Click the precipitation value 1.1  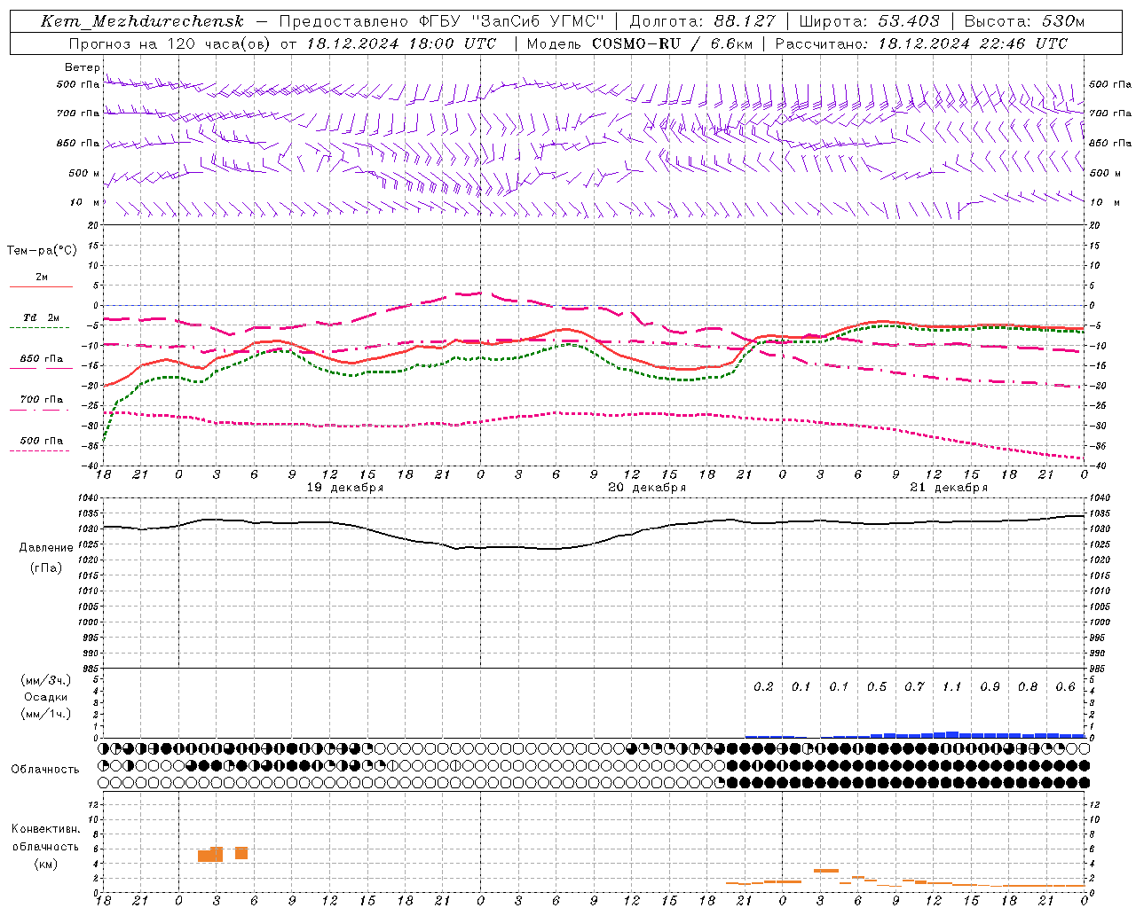tap(951, 687)
